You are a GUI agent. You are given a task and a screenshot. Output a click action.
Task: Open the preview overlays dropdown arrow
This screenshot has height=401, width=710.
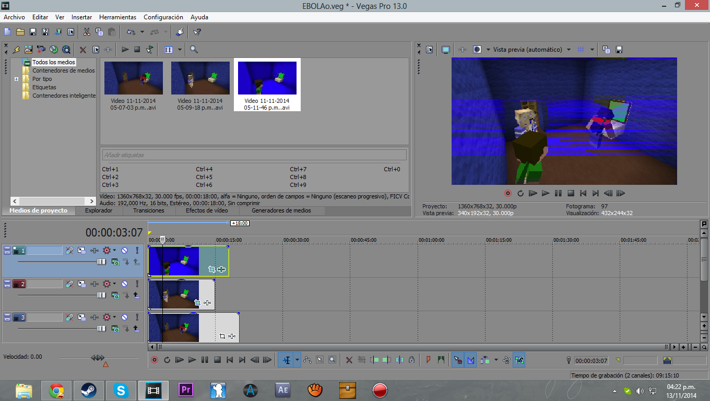click(x=592, y=50)
